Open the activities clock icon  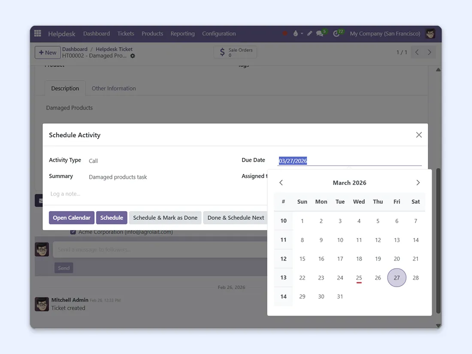[x=336, y=33]
